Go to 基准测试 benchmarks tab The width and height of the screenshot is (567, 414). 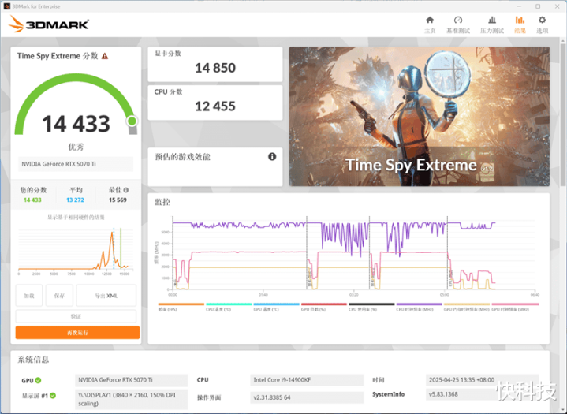coord(457,24)
